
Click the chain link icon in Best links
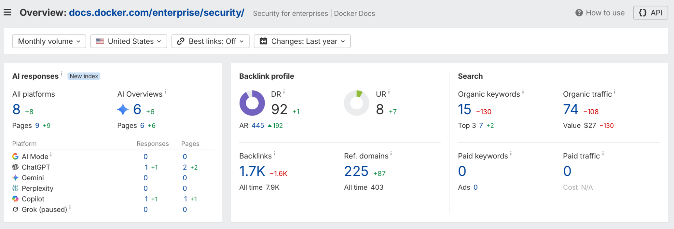click(181, 41)
